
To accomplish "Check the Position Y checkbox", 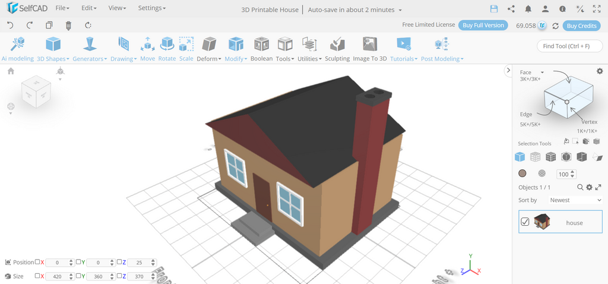I will pos(78,262).
